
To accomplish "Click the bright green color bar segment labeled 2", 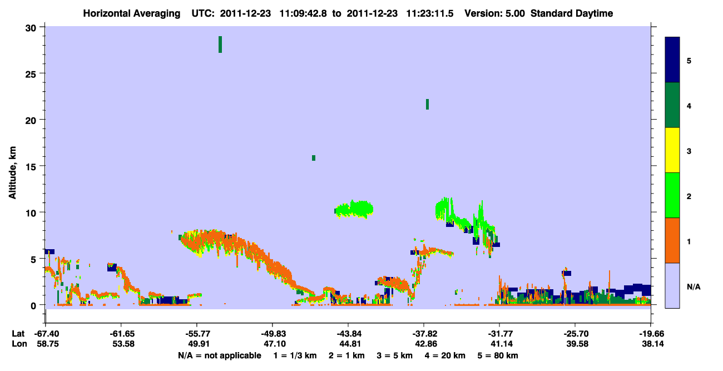I will 672,195.
